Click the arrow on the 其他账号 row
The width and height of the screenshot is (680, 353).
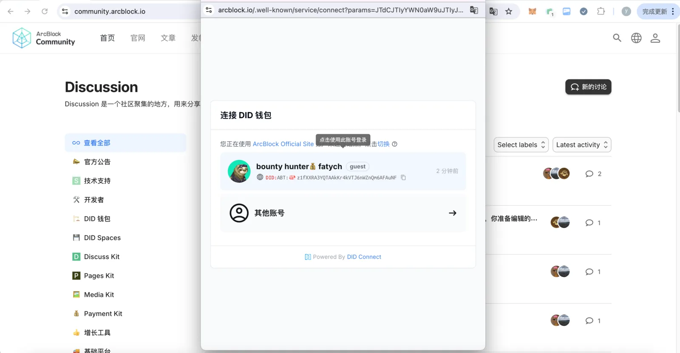tap(453, 213)
